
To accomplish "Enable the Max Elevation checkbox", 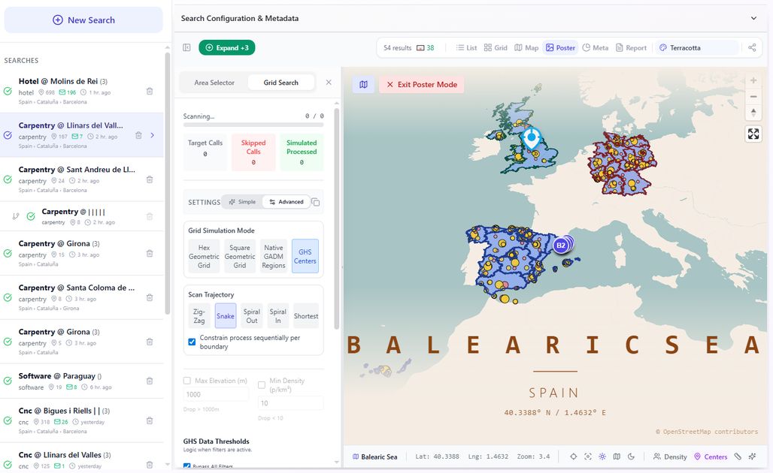I will coord(186,381).
